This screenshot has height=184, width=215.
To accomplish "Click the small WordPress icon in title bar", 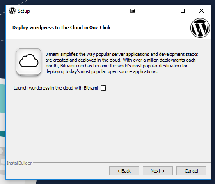I will pyautogui.click(x=12, y=11).
